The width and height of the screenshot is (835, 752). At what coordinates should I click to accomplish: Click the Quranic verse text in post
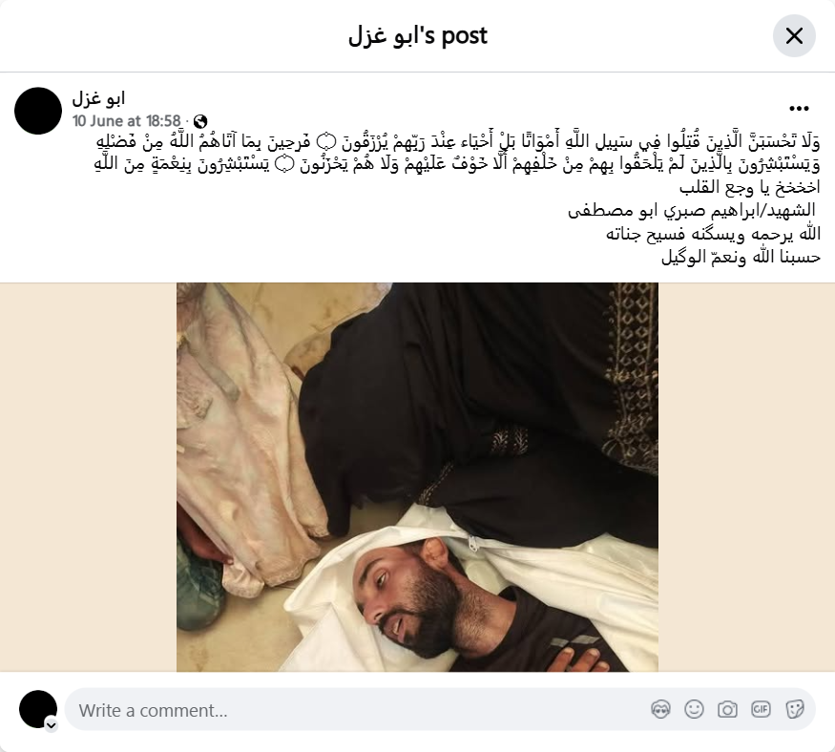(457, 153)
